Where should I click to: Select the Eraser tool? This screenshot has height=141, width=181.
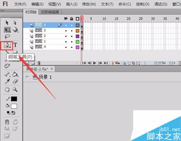[15, 82]
